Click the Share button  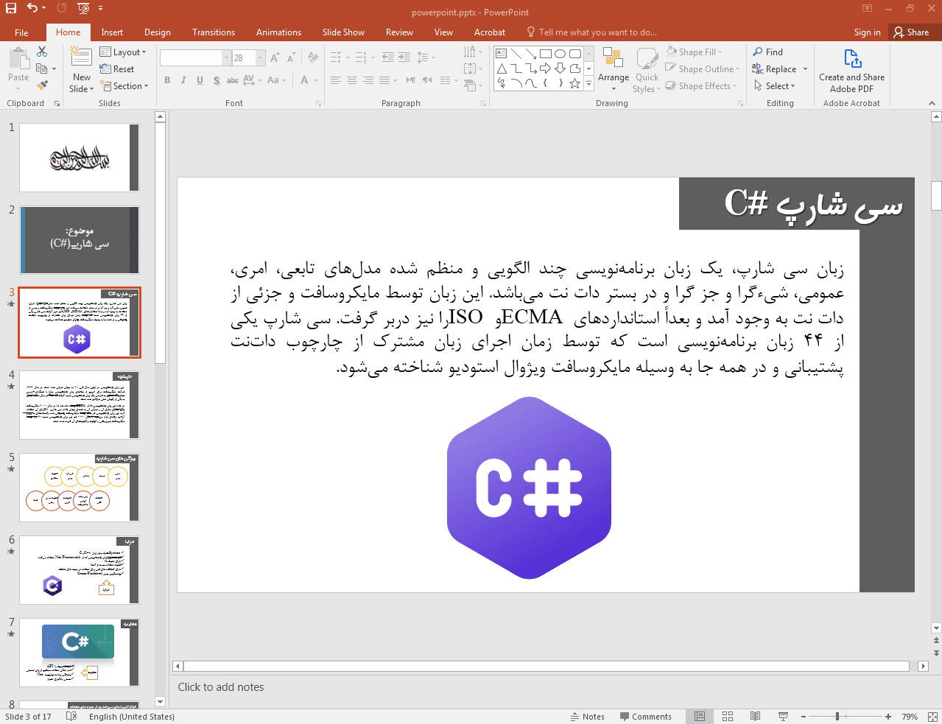(x=911, y=32)
